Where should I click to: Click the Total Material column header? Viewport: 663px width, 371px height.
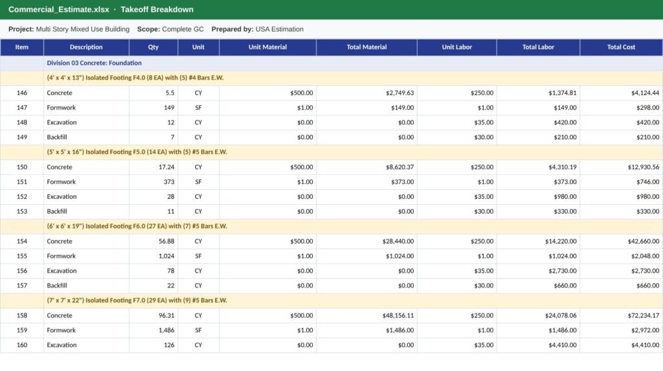pyautogui.click(x=366, y=47)
